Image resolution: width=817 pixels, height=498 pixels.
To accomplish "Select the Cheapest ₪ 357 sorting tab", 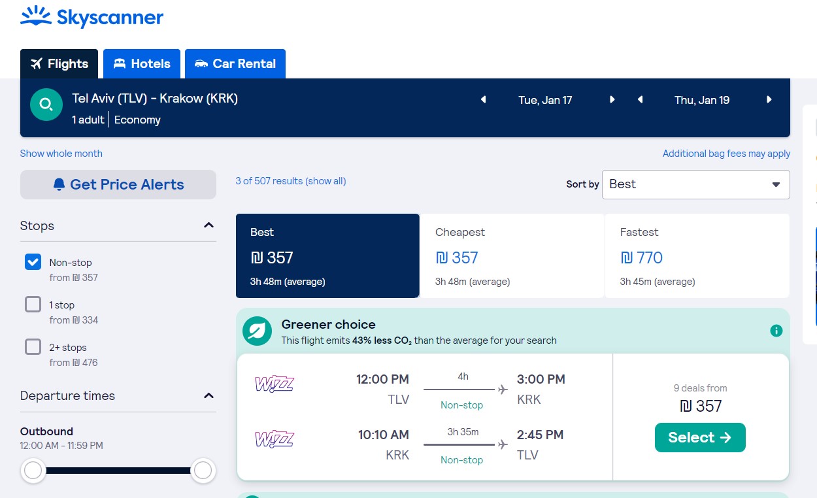I will click(512, 256).
